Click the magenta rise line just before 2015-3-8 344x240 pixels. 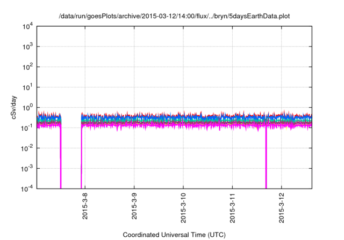[x=81, y=157]
